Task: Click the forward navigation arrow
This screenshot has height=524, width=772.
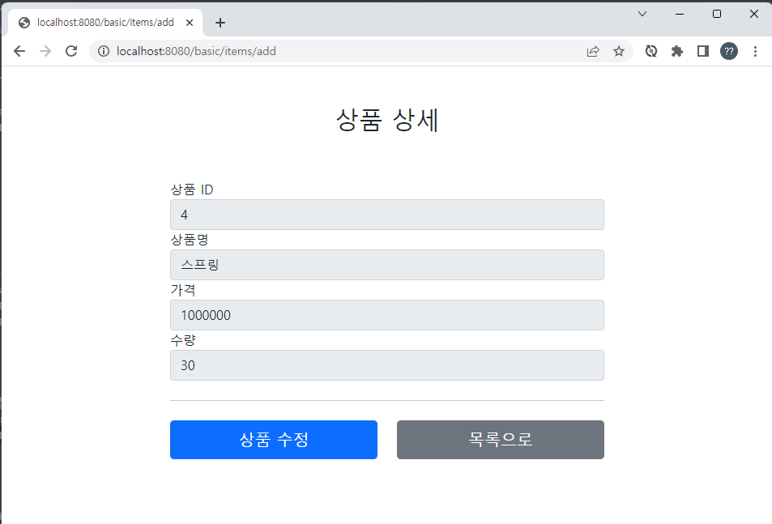Action: coord(45,51)
